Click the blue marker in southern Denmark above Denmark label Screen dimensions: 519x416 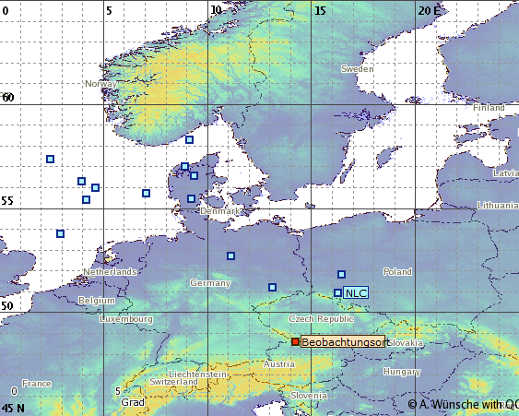click(x=192, y=198)
